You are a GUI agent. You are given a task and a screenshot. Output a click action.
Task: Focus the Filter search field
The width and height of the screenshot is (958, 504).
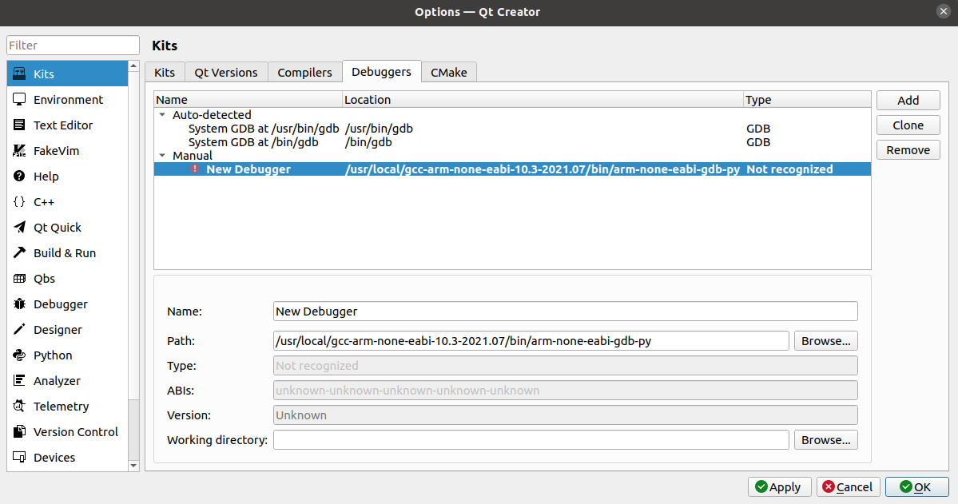point(74,46)
